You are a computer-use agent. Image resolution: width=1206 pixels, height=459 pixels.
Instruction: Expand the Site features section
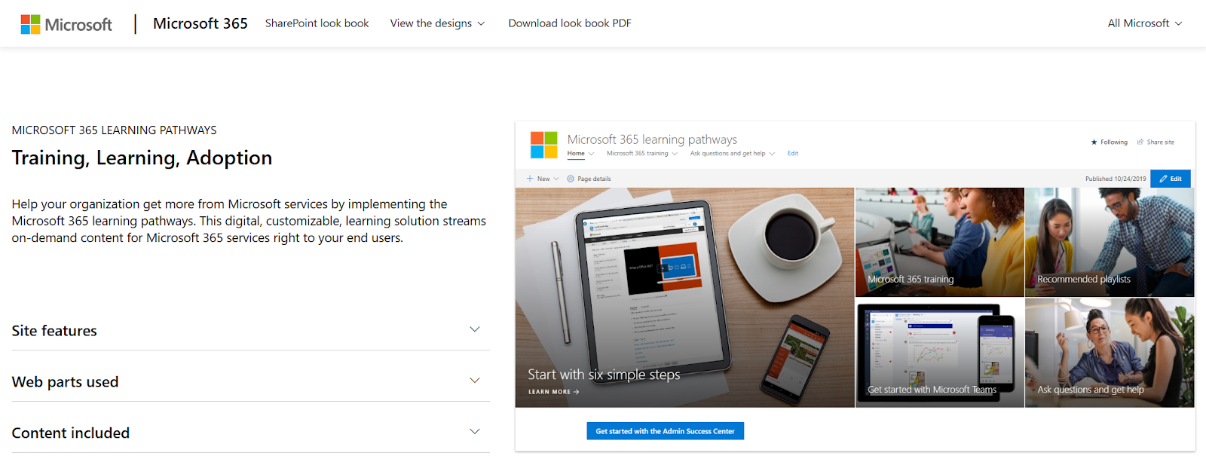(250, 330)
